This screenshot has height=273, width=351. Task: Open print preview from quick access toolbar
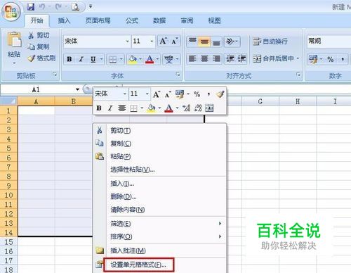pos(75,7)
